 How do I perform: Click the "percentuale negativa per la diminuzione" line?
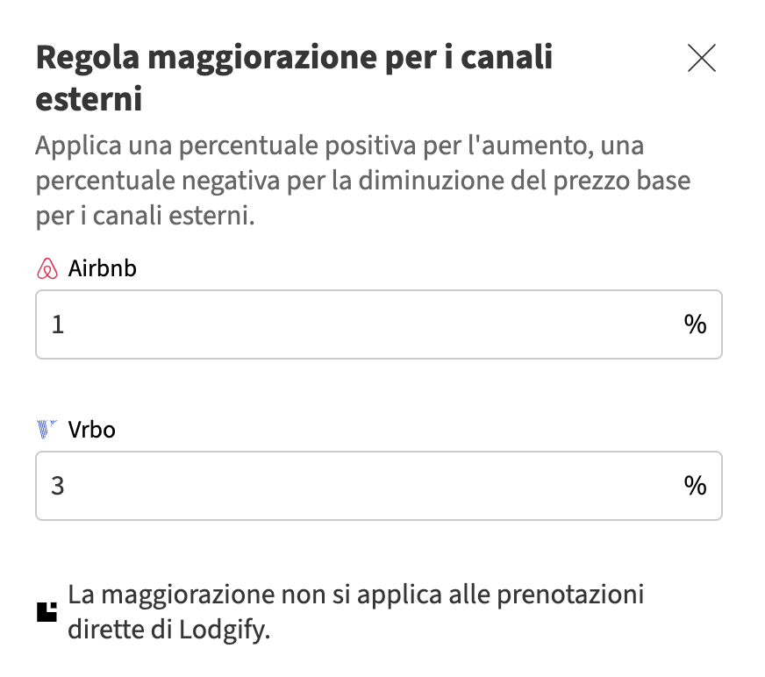tap(362, 181)
